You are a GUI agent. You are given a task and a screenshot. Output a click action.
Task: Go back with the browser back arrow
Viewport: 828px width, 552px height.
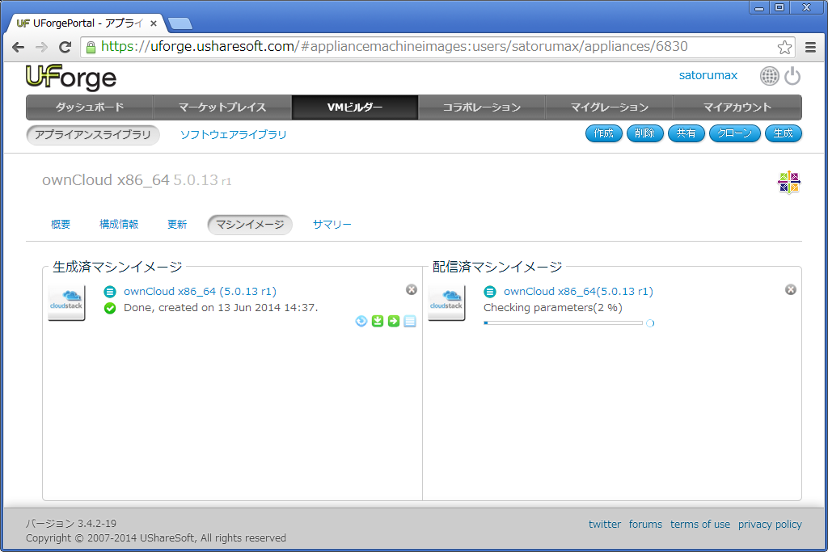[x=19, y=48]
